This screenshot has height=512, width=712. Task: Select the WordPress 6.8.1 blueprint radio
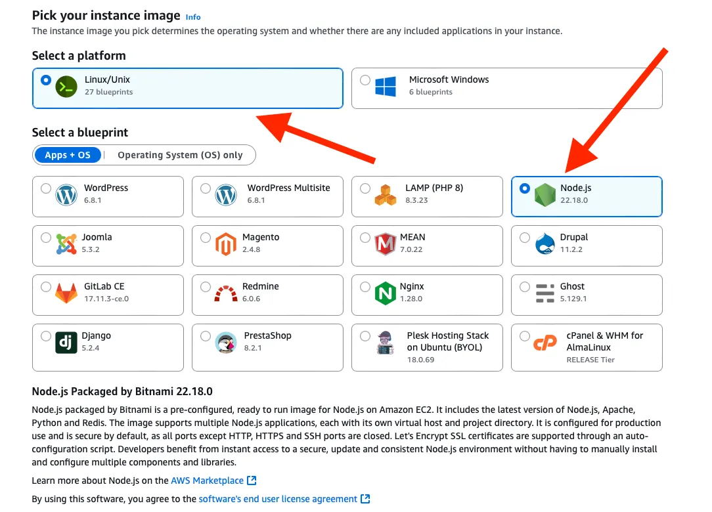click(x=46, y=188)
